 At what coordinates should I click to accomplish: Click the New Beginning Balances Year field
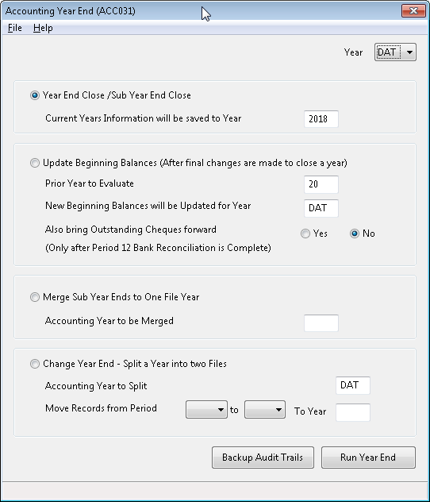pos(321,208)
